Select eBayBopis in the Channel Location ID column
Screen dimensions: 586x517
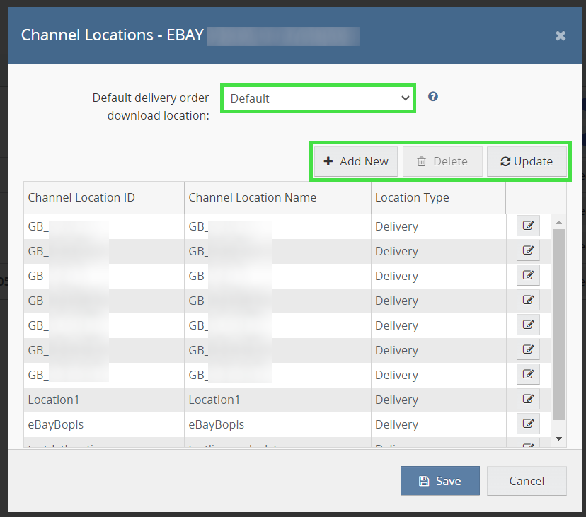click(56, 425)
